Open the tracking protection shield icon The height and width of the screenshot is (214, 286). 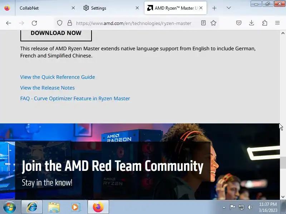(x=60, y=23)
